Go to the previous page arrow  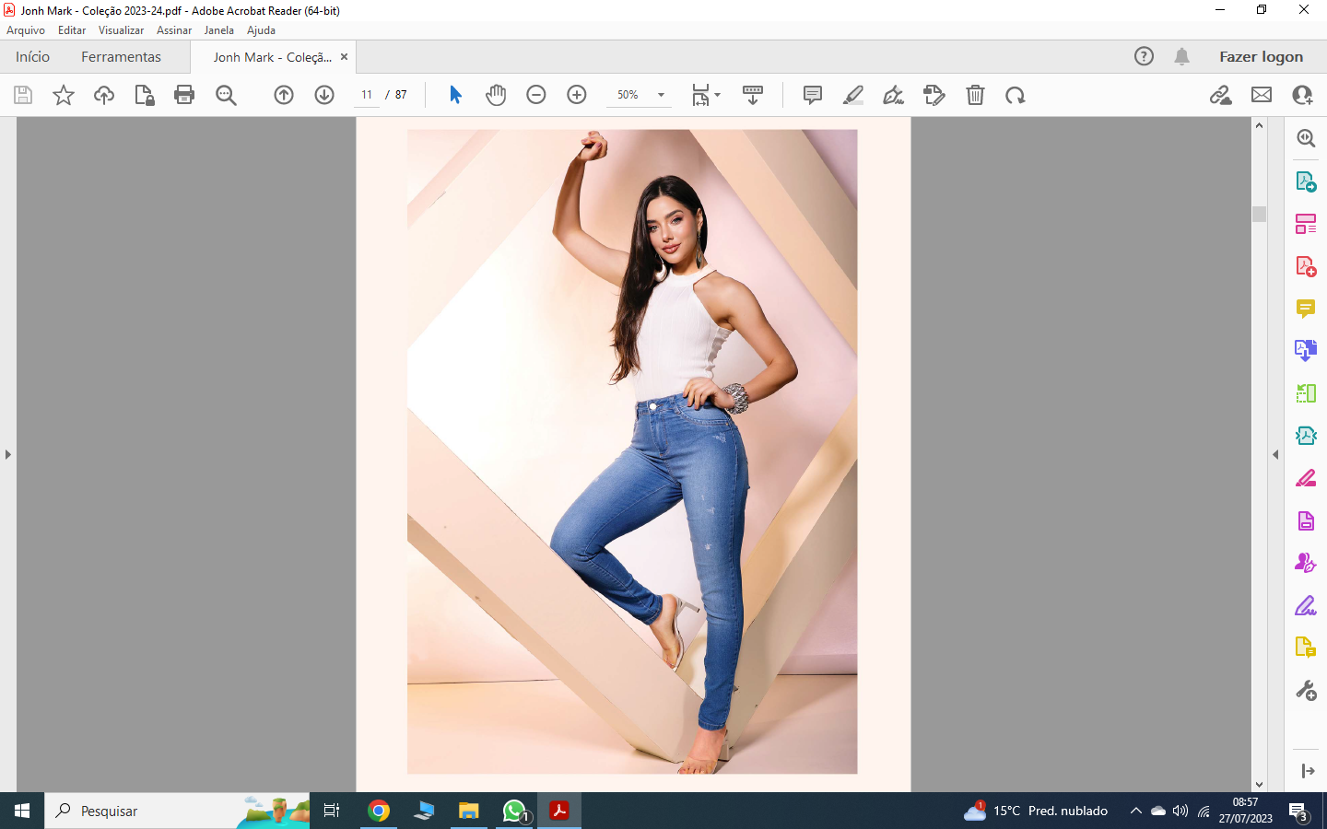tap(284, 95)
